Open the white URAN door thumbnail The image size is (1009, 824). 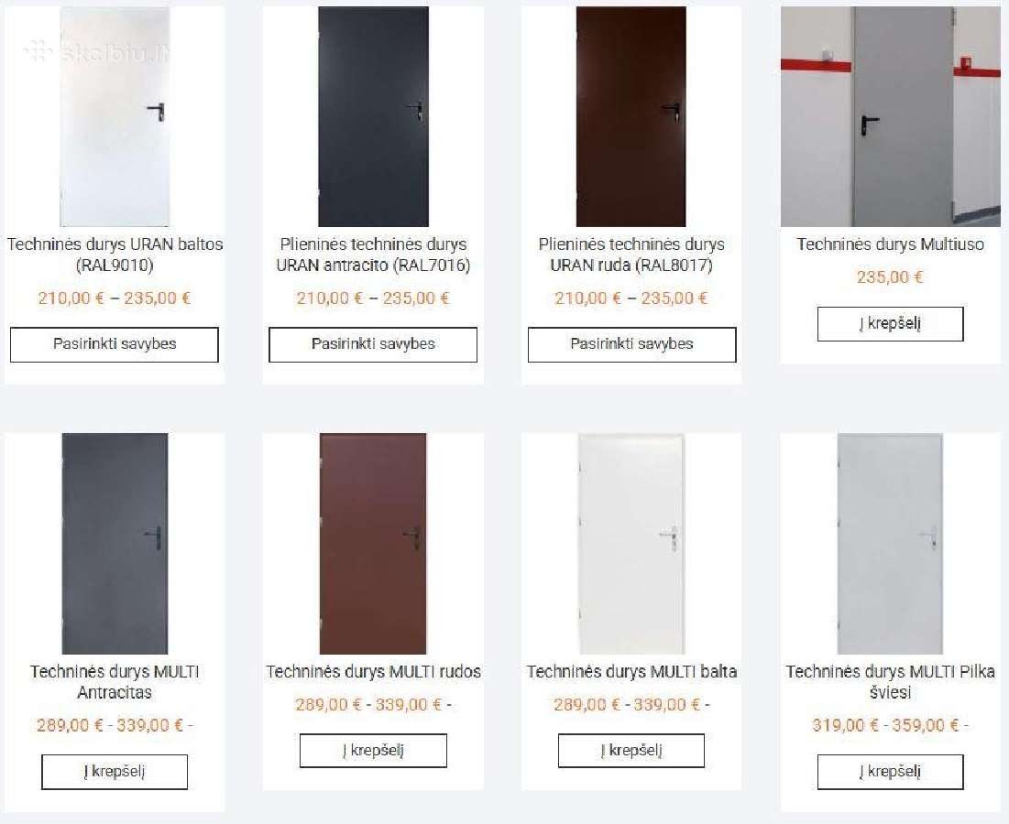coord(115,116)
